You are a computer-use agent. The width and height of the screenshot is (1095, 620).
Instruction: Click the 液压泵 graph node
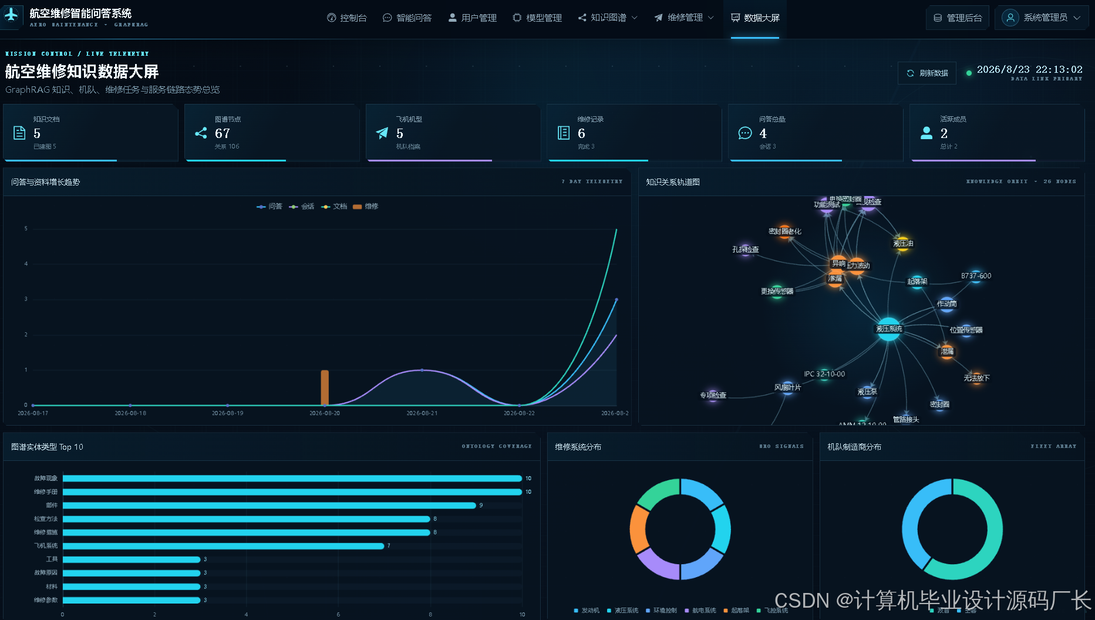tap(867, 392)
